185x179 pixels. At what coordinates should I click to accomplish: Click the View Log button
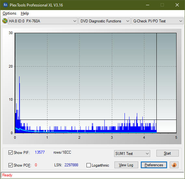click(126, 165)
